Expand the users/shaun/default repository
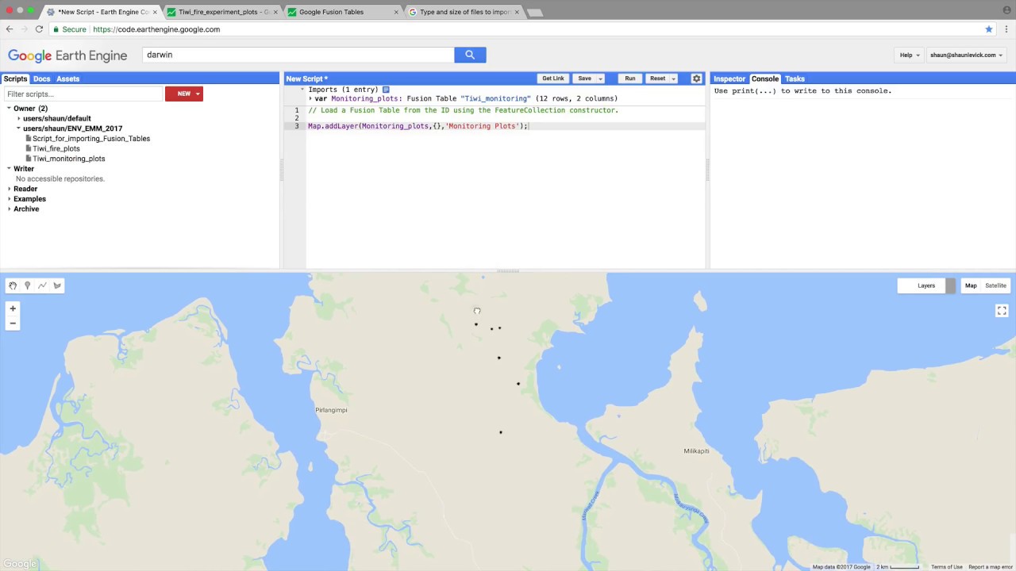 pyautogui.click(x=18, y=118)
